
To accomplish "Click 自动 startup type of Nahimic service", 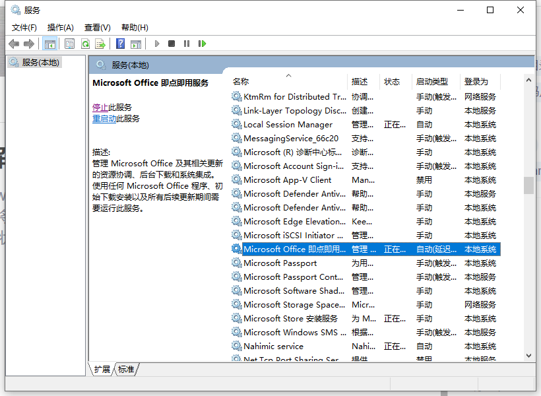I will (424, 346).
